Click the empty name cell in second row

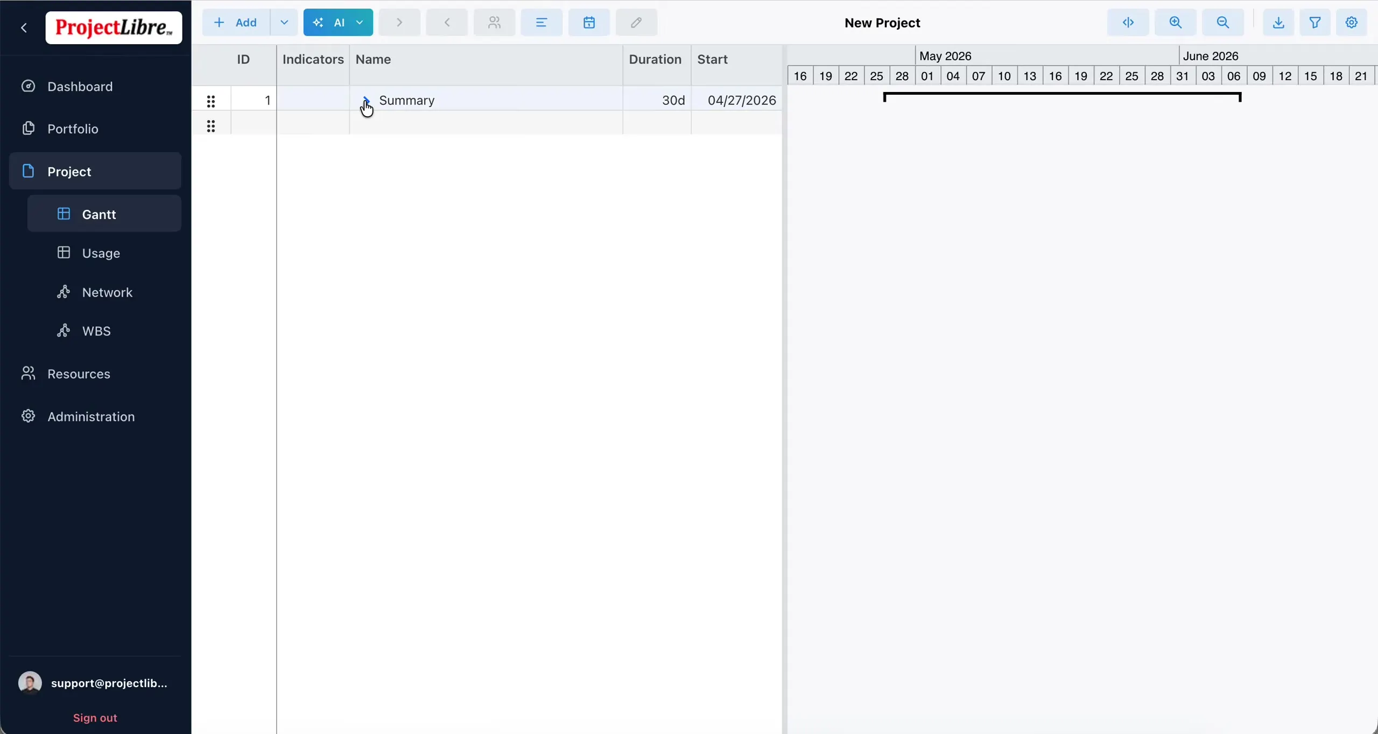tap(487, 124)
